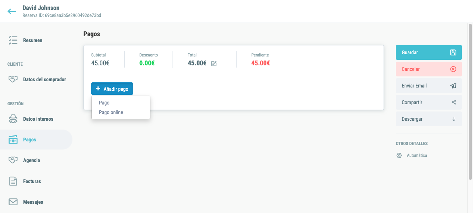The width and height of the screenshot is (473, 213).
Task: Click the Compartir button
Action: point(429,102)
